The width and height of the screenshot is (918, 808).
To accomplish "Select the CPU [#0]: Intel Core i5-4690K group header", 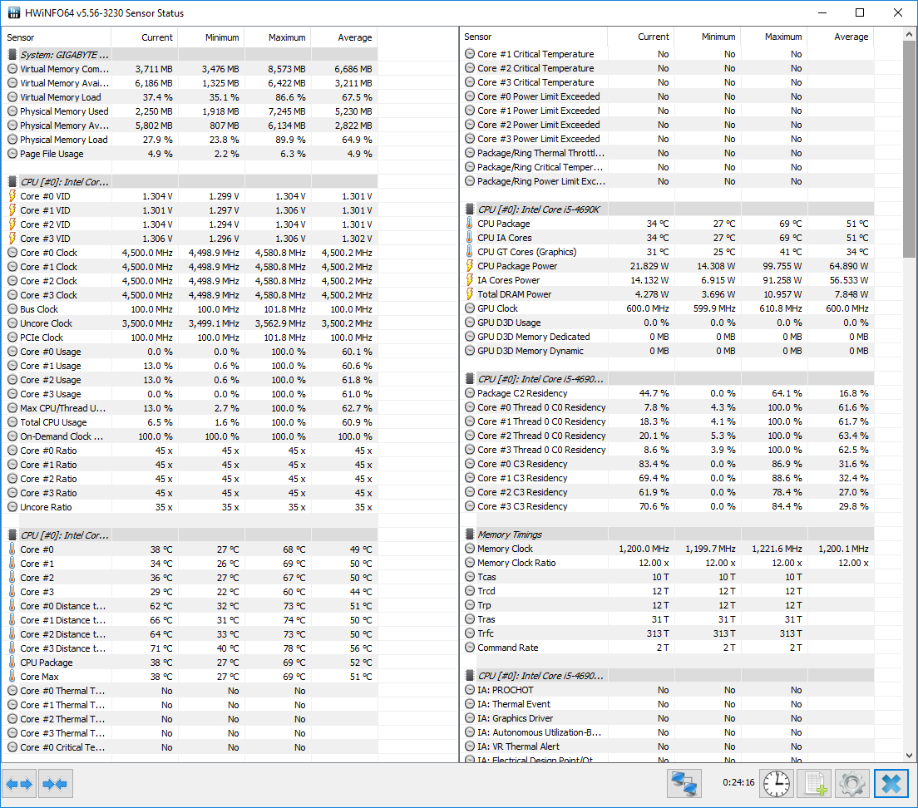I will pos(669,209).
